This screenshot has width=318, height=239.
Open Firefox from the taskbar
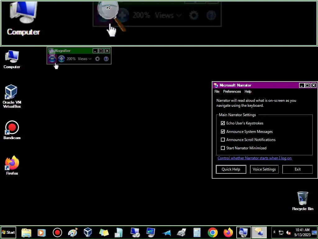228,232
